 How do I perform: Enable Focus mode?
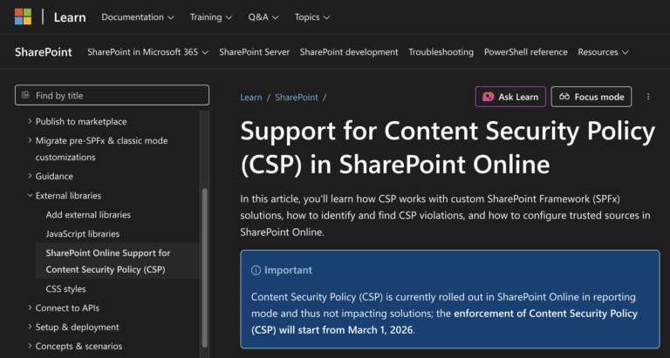click(x=591, y=97)
